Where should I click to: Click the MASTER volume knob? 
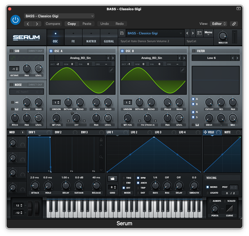(x=223, y=36)
